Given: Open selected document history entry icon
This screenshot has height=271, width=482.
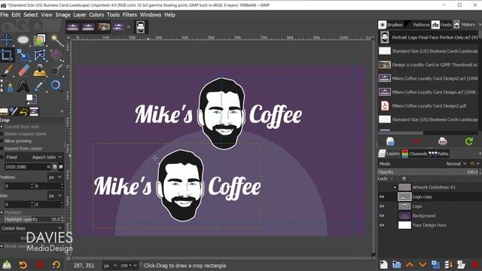Looking at the screenshot, I should pyautogui.click(x=390, y=142).
